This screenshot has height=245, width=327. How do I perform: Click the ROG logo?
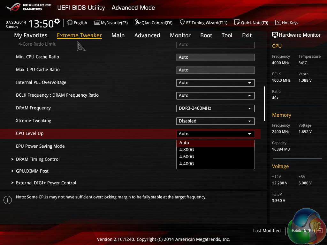(x=13, y=7)
